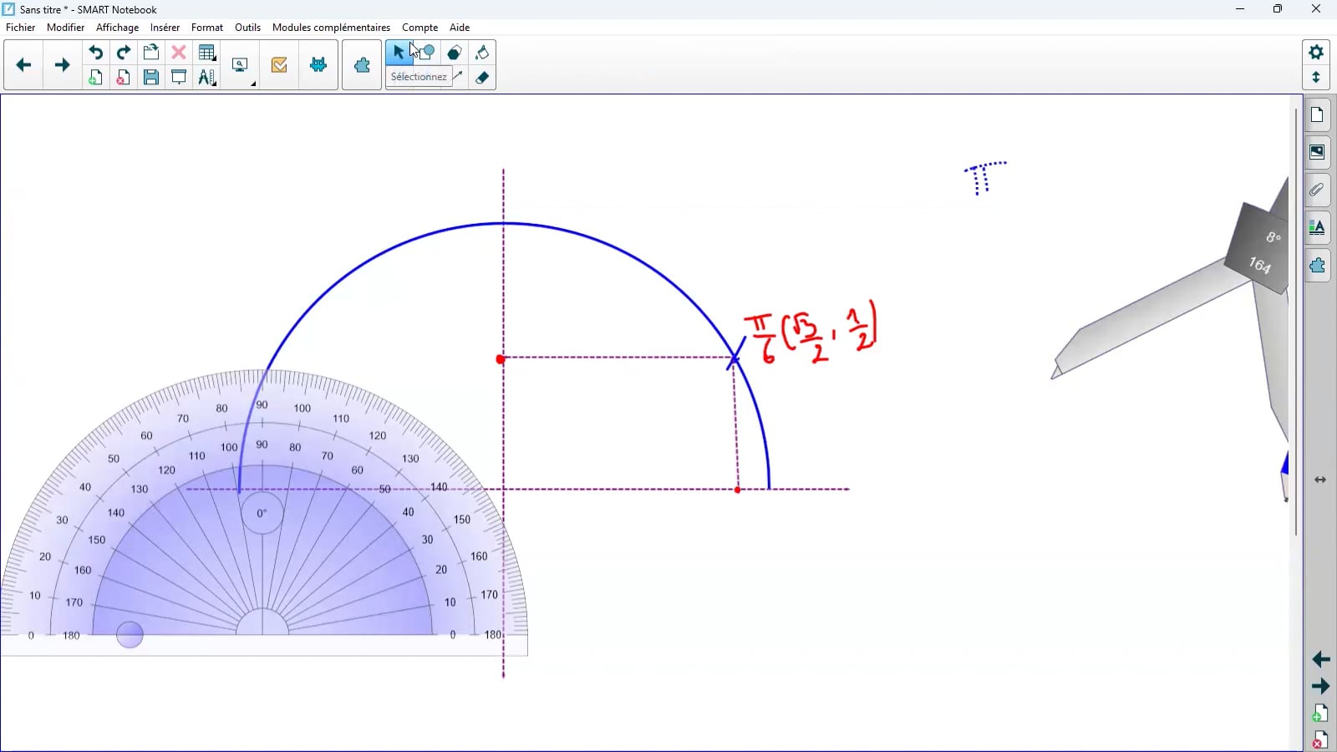The image size is (1337, 752).
Task: Toggle the toolbar position with the up-down arrow
Action: [1316, 78]
